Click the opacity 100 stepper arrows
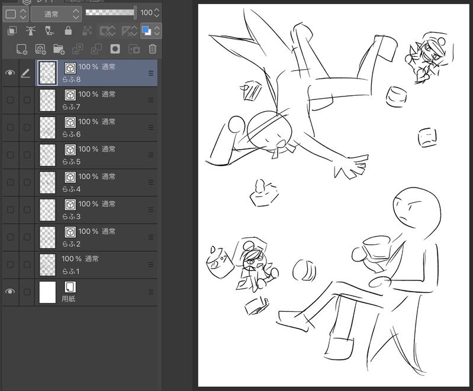Image resolution: width=473 pixels, height=391 pixels. coord(157,12)
